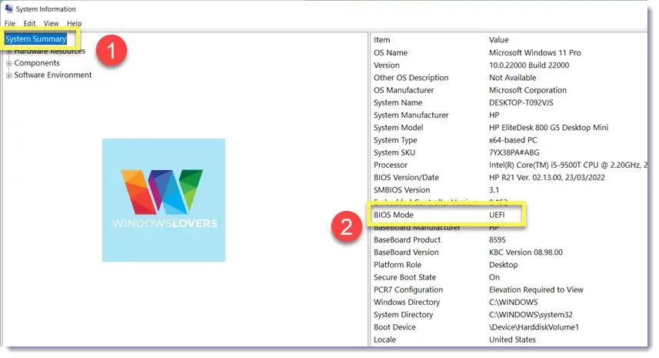This screenshot has width=659, height=358.
Task: Click the Other OS Description item
Action: (411, 78)
